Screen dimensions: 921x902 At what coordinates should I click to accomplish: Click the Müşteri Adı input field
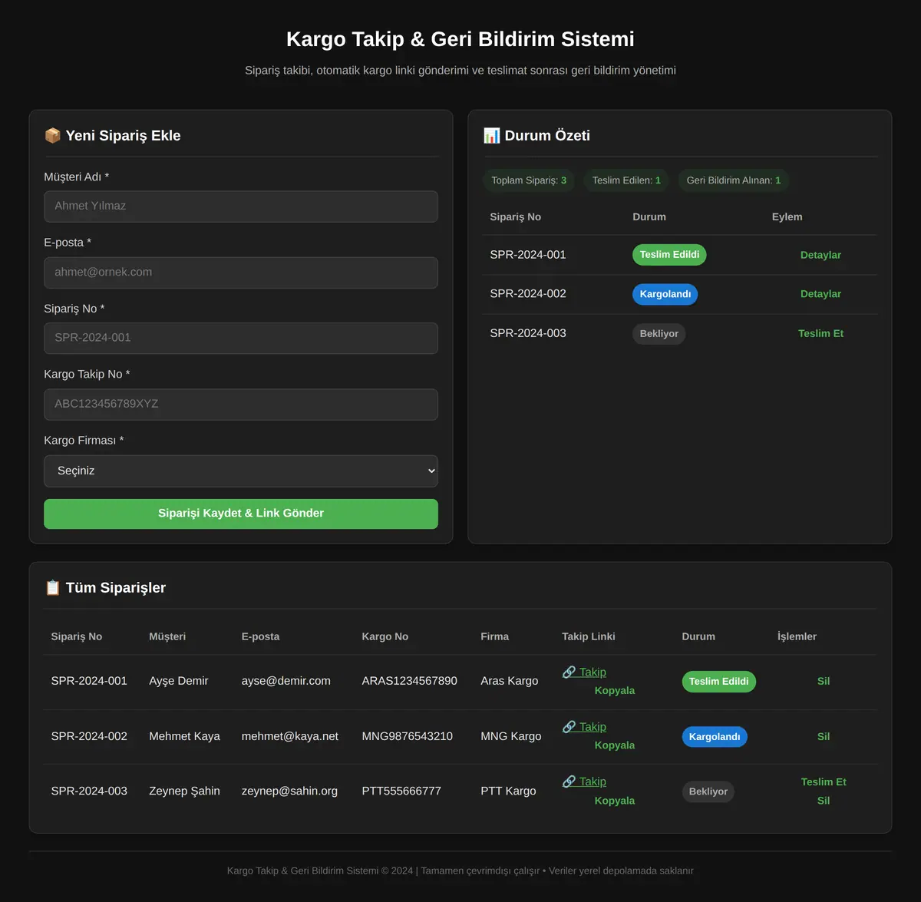point(241,207)
